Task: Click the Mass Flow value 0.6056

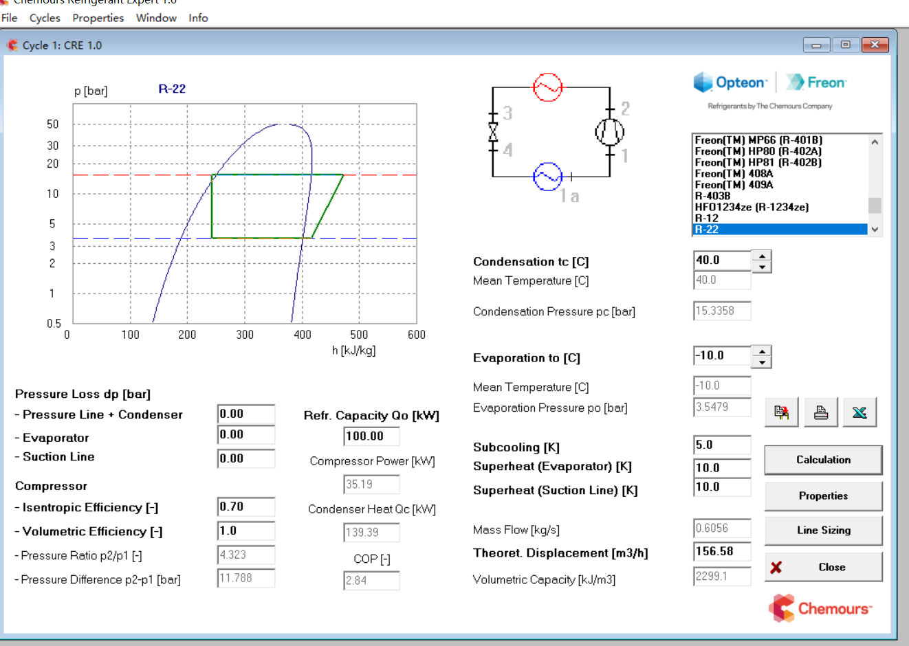Action: [722, 528]
